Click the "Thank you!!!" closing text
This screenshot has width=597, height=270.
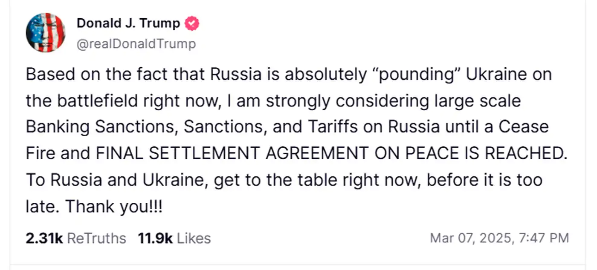pyautogui.click(x=114, y=207)
